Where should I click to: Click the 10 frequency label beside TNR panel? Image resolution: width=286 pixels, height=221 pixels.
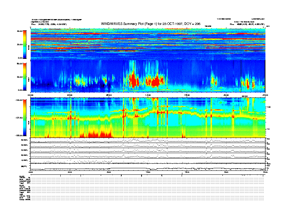(x=269, y=129)
